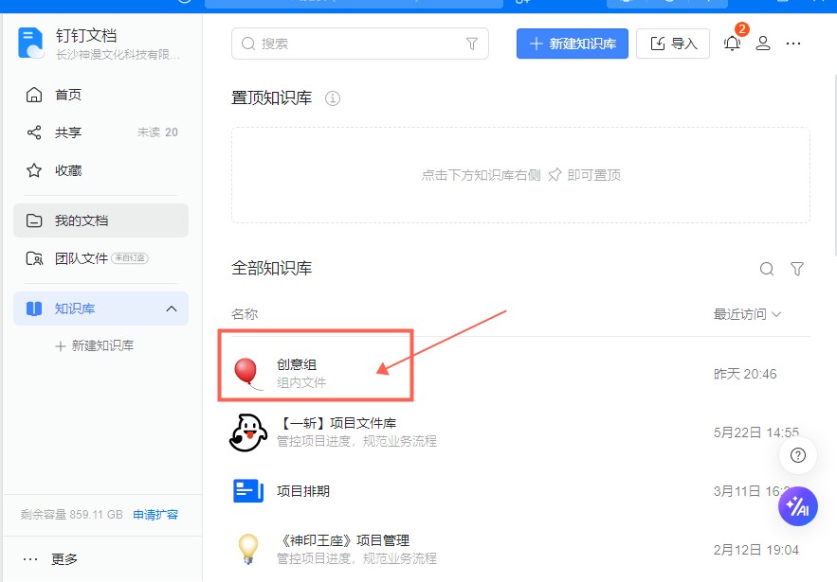Open the 首页 home page

tap(100, 95)
